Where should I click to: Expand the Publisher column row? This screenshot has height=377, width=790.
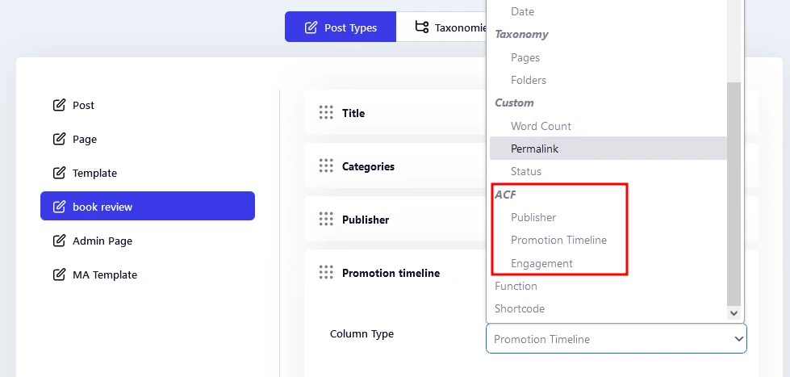[395, 220]
